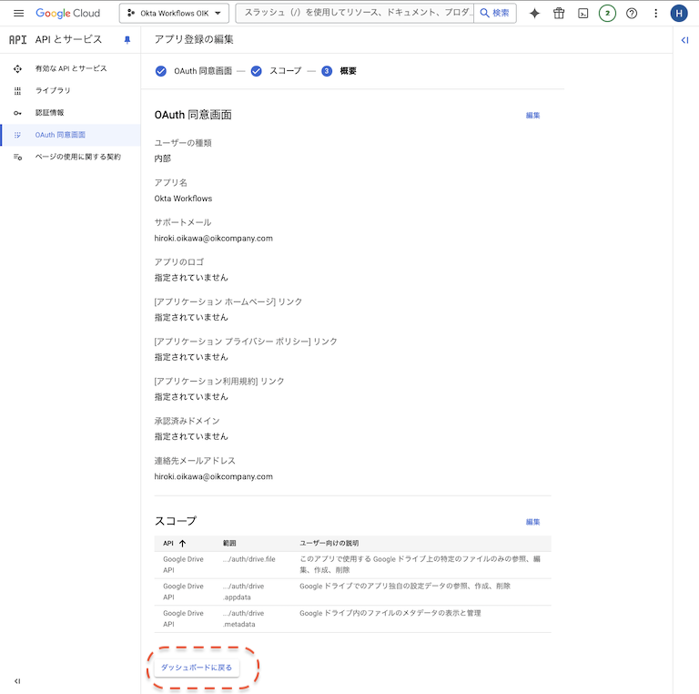
Task: Click ダッシュボードに戻る button
Action: coord(197,668)
